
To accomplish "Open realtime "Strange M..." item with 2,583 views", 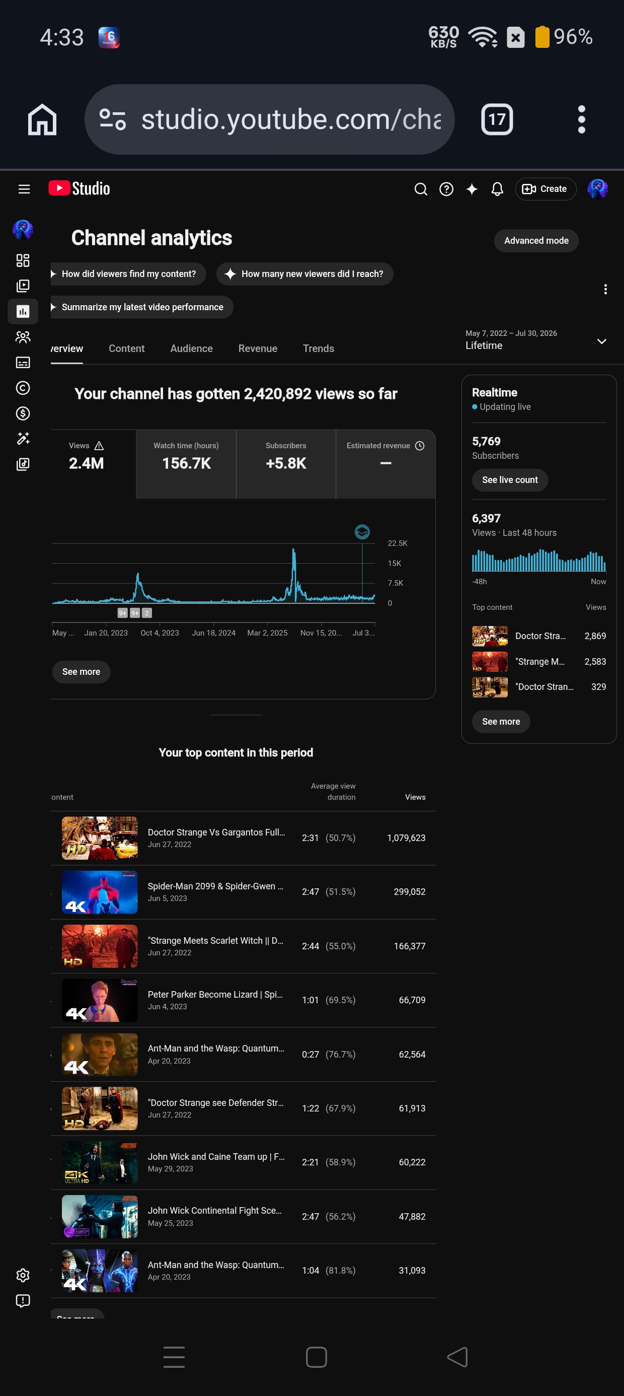I will (539, 661).
